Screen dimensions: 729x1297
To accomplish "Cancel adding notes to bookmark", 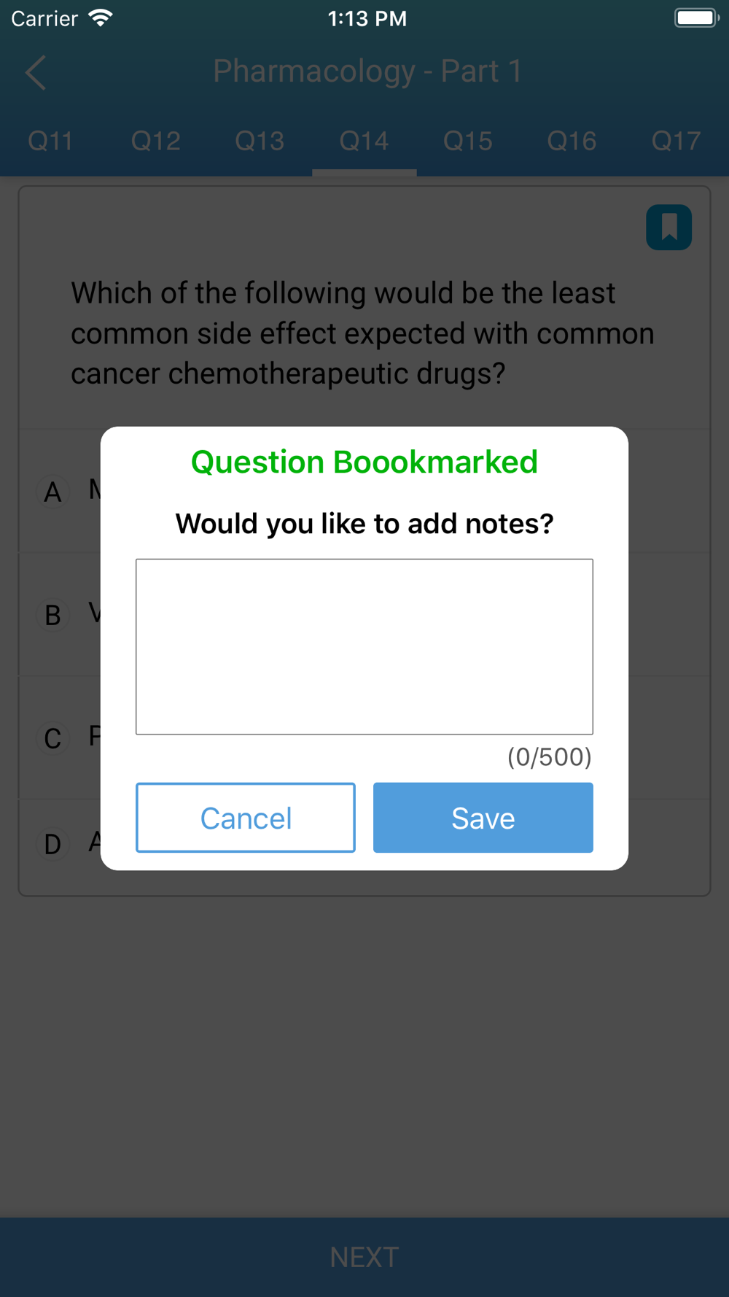I will (246, 818).
